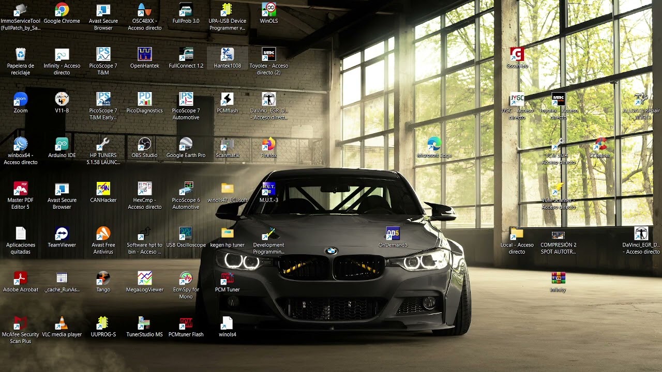
Task: Select the Hantek1008 desktop icon
Action: click(x=228, y=54)
